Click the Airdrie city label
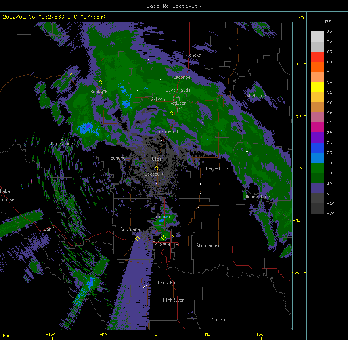The width and height of the screenshot is (348, 340). point(163,217)
